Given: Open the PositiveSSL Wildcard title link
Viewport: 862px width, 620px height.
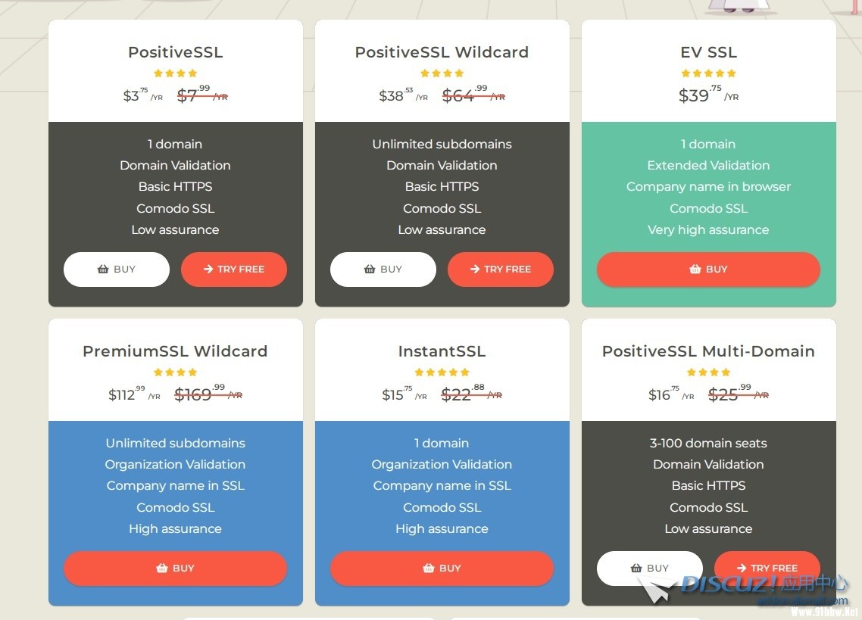Looking at the screenshot, I should point(442,52).
